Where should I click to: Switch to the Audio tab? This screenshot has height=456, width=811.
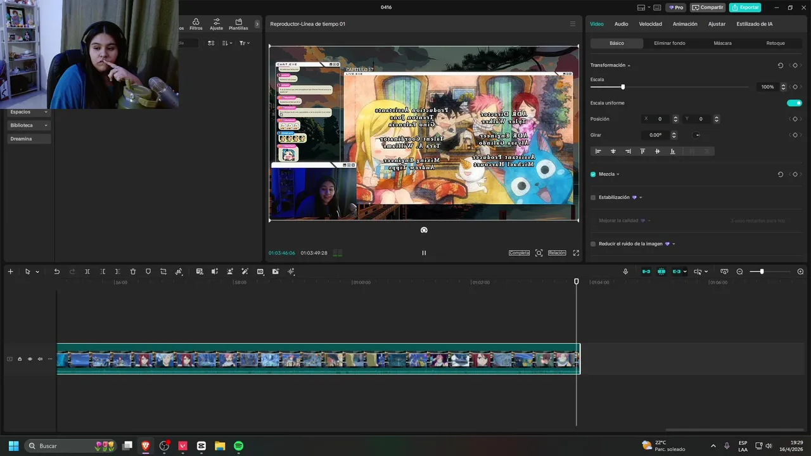tap(621, 24)
